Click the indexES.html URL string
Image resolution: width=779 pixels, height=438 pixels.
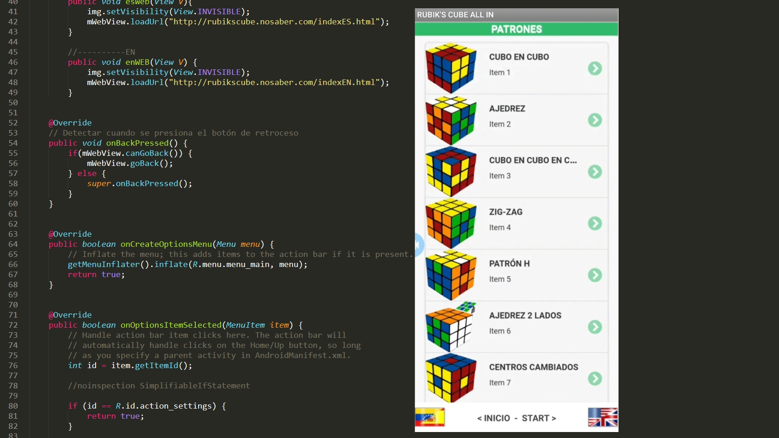click(275, 22)
